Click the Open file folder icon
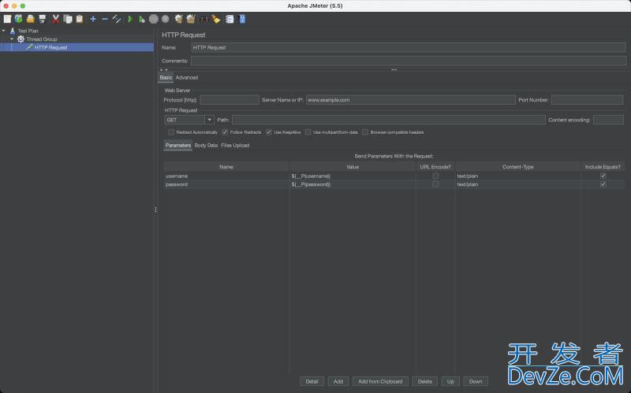The width and height of the screenshot is (631, 393). pos(30,19)
